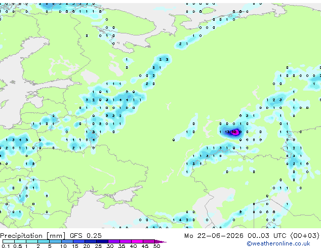Select the 0.1–0.5 mm legend color box

coord(9,241)
